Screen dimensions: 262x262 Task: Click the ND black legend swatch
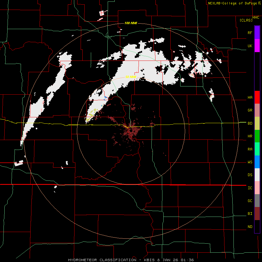257,226
